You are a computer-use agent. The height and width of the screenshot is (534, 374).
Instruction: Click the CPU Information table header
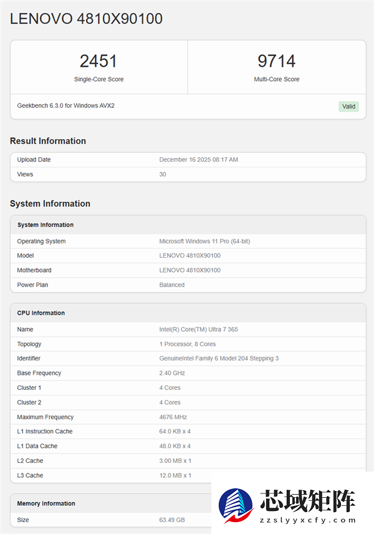click(41, 313)
